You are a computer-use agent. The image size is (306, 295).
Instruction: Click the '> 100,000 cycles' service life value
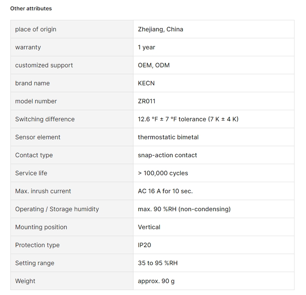163,173
